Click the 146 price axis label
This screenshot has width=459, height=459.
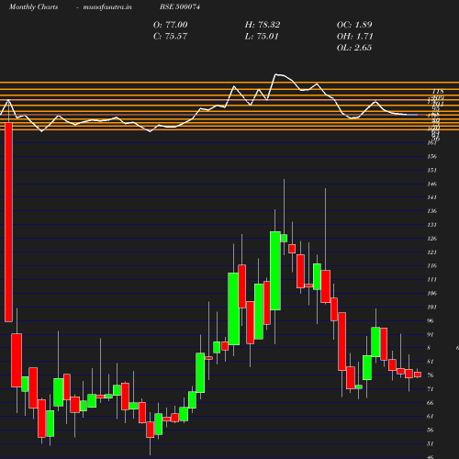coord(431,184)
